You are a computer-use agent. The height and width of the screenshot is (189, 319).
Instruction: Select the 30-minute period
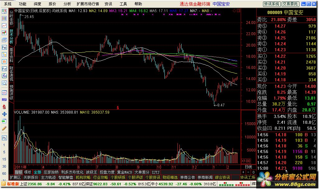[4, 166]
